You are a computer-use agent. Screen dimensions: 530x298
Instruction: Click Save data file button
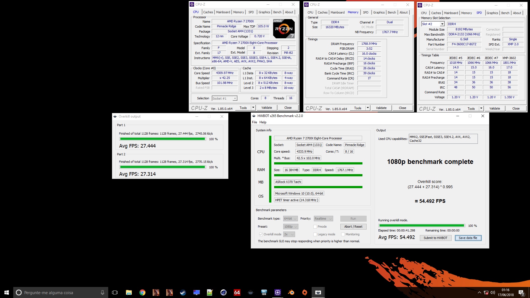tap(468, 238)
